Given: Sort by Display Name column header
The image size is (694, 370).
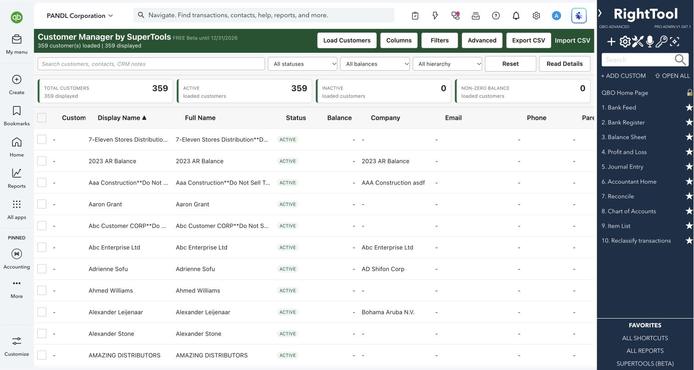Looking at the screenshot, I should [122, 118].
